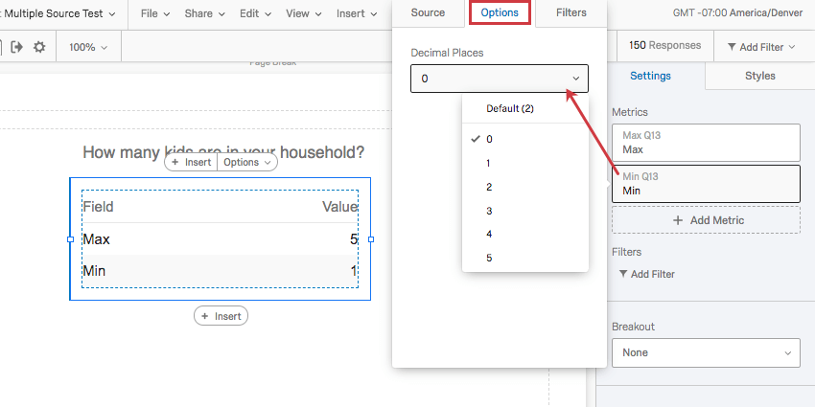This screenshot has width=815, height=407.
Task: Switch to the Source tab
Action: pyautogui.click(x=428, y=12)
